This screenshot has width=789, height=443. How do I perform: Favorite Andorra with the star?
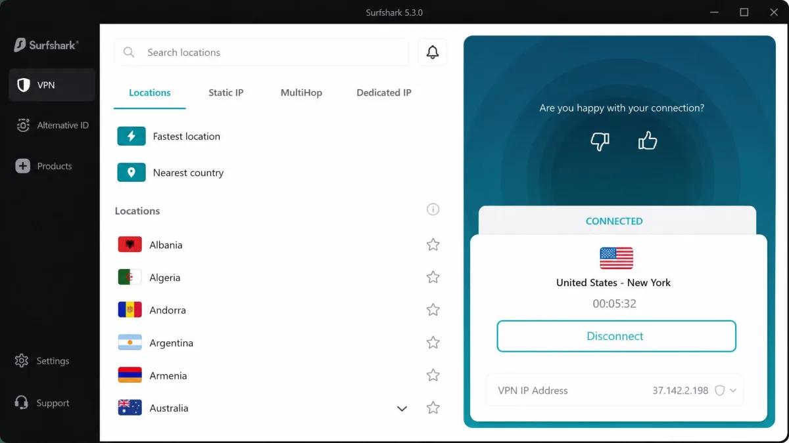[433, 310]
